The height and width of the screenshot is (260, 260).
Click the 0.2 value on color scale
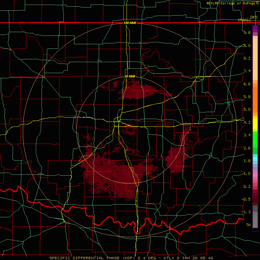(x=247, y=187)
